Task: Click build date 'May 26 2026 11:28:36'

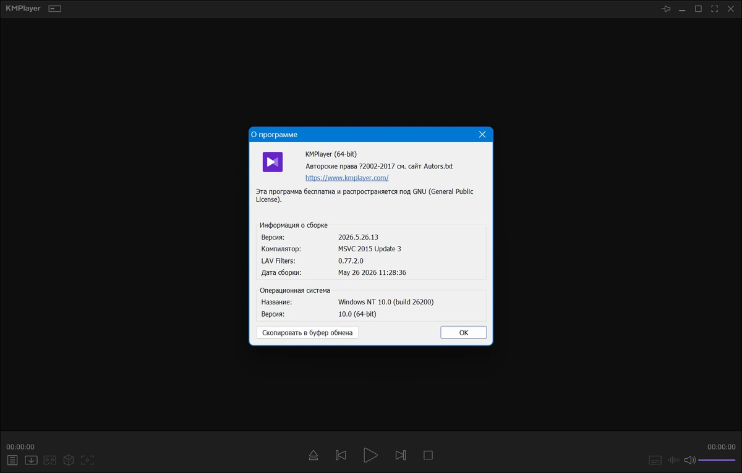Action: pos(372,272)
